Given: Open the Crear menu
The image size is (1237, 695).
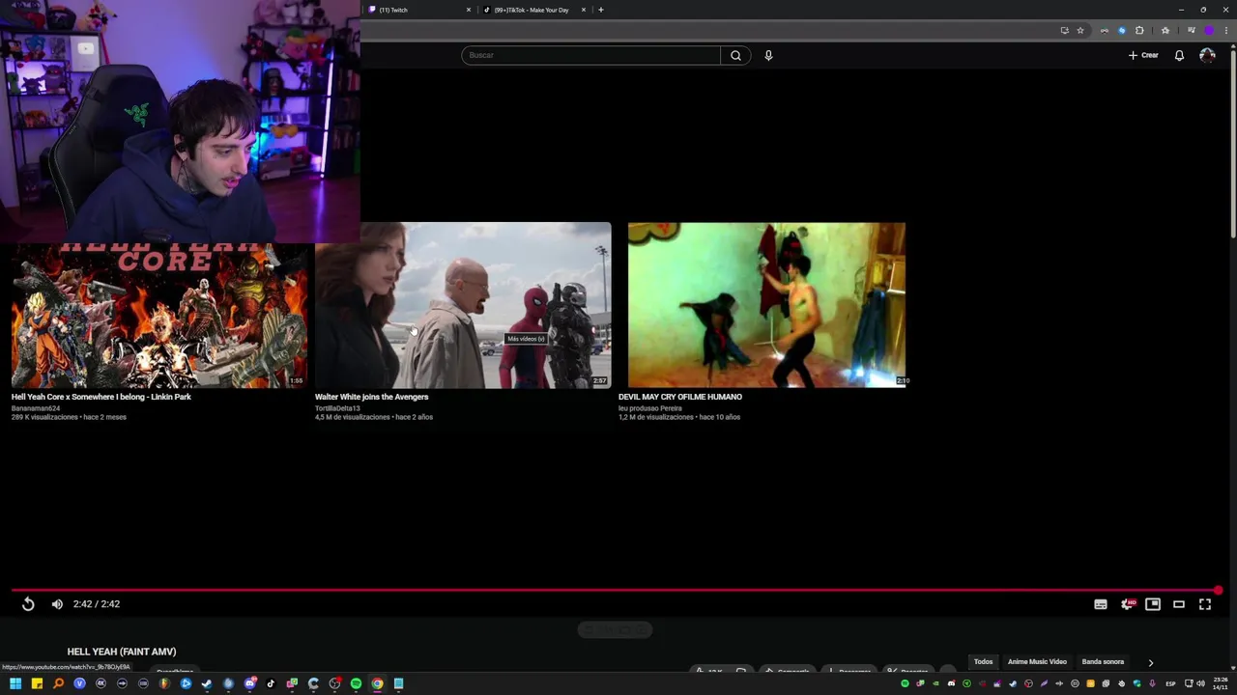Looking at the screenshot, I should pos(1143,55).
